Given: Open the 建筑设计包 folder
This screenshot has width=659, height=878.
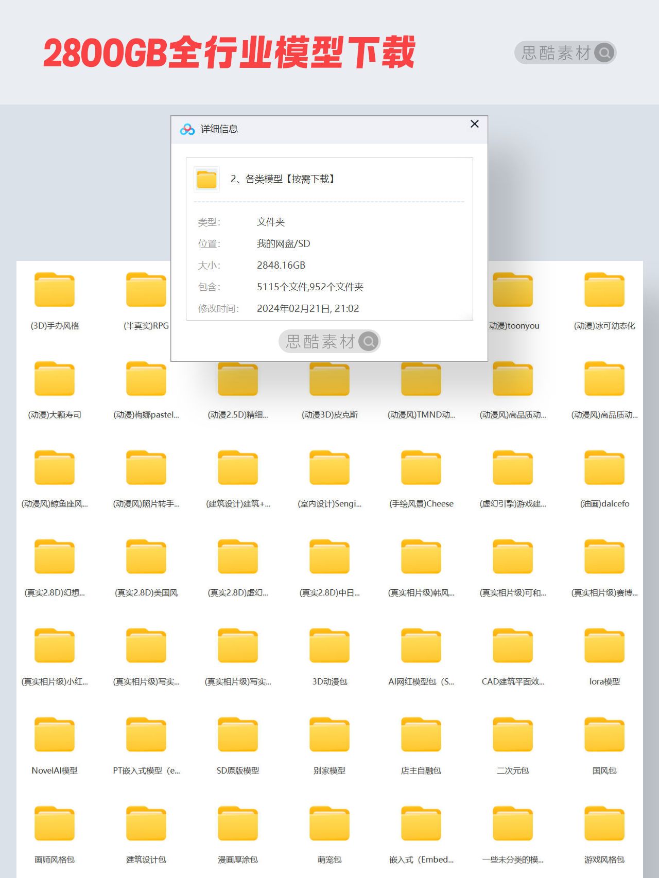Looking at the screenshot, I should (146, 823).
